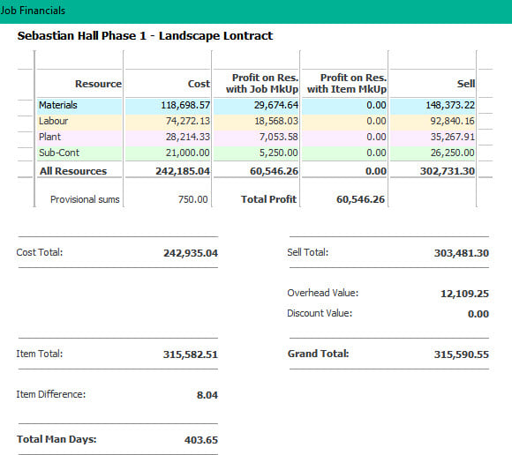The image size is (512, 455).
Task: Click All Resources job markup profit 60,546.26
Action: pyautogui.click(x=274, y=171)
